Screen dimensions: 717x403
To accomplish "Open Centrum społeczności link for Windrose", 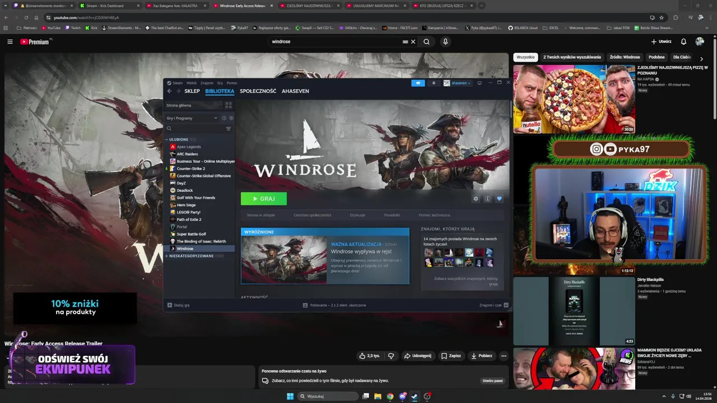I will (x=313, y=215).
